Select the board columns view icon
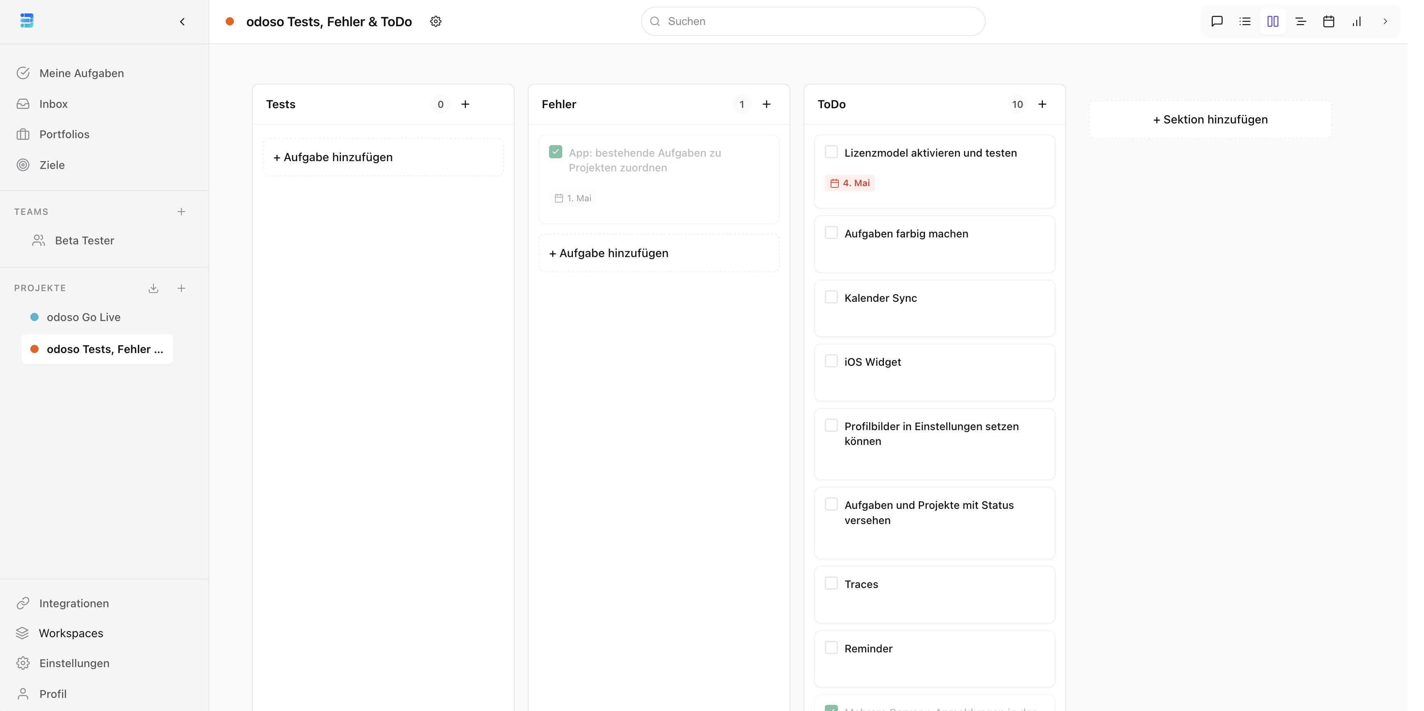1424x711 pixels. tap(1273, 22)
